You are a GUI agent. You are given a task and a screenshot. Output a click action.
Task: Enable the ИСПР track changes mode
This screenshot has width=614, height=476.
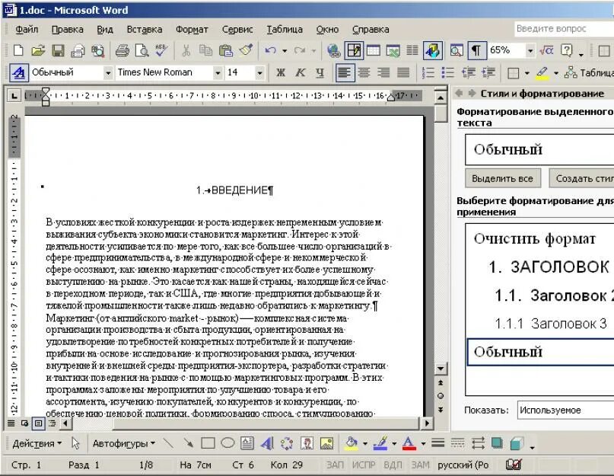tap(363, 465)
